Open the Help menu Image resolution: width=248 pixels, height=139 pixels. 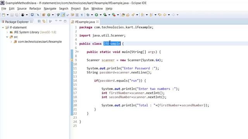coord(109,8)
